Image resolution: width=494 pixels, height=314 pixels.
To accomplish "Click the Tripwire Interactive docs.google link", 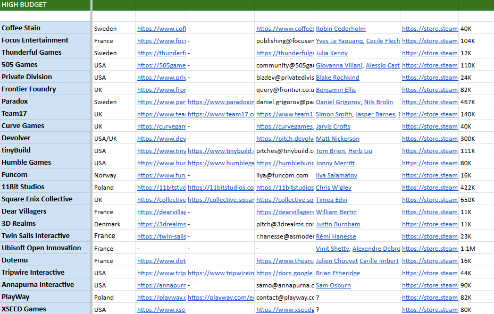I will [x=284, y=273].
